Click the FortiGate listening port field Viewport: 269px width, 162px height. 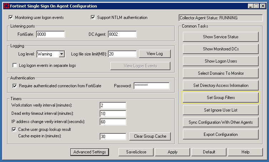pyautogui.click(x=50, y=34)
